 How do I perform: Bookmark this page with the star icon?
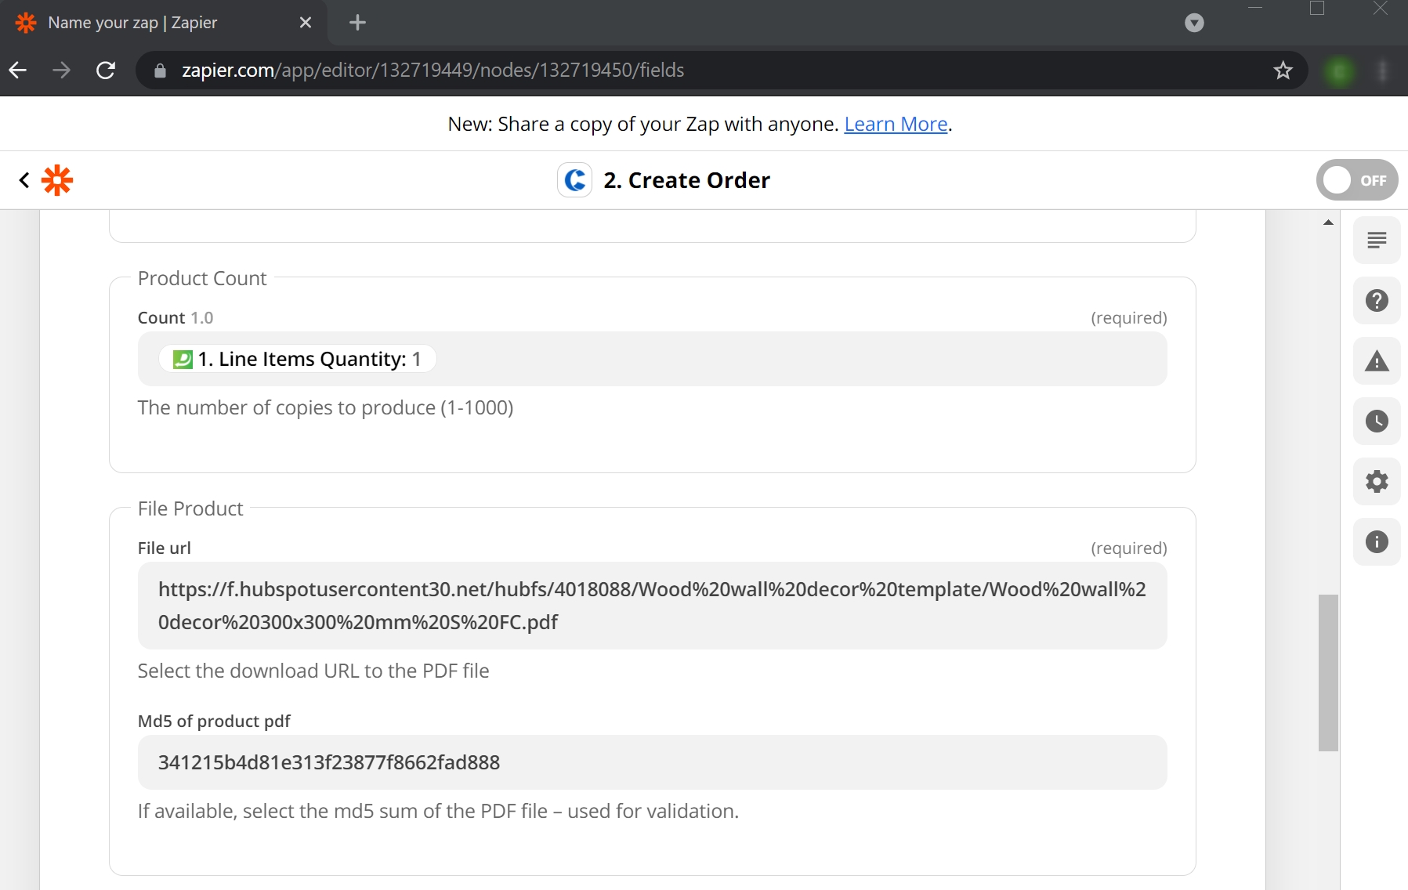coord(1283,71)
